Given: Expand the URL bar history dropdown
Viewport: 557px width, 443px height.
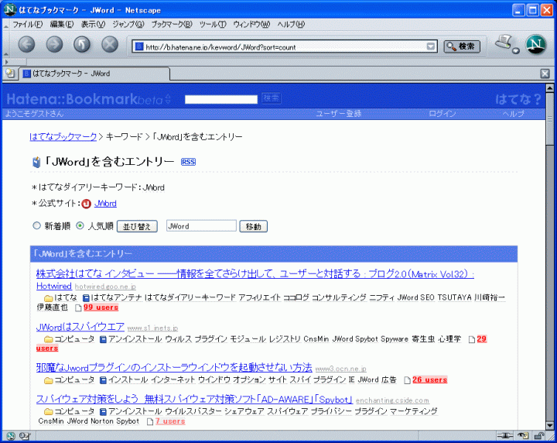Looking at the screenshot, I should click(432, 46).
